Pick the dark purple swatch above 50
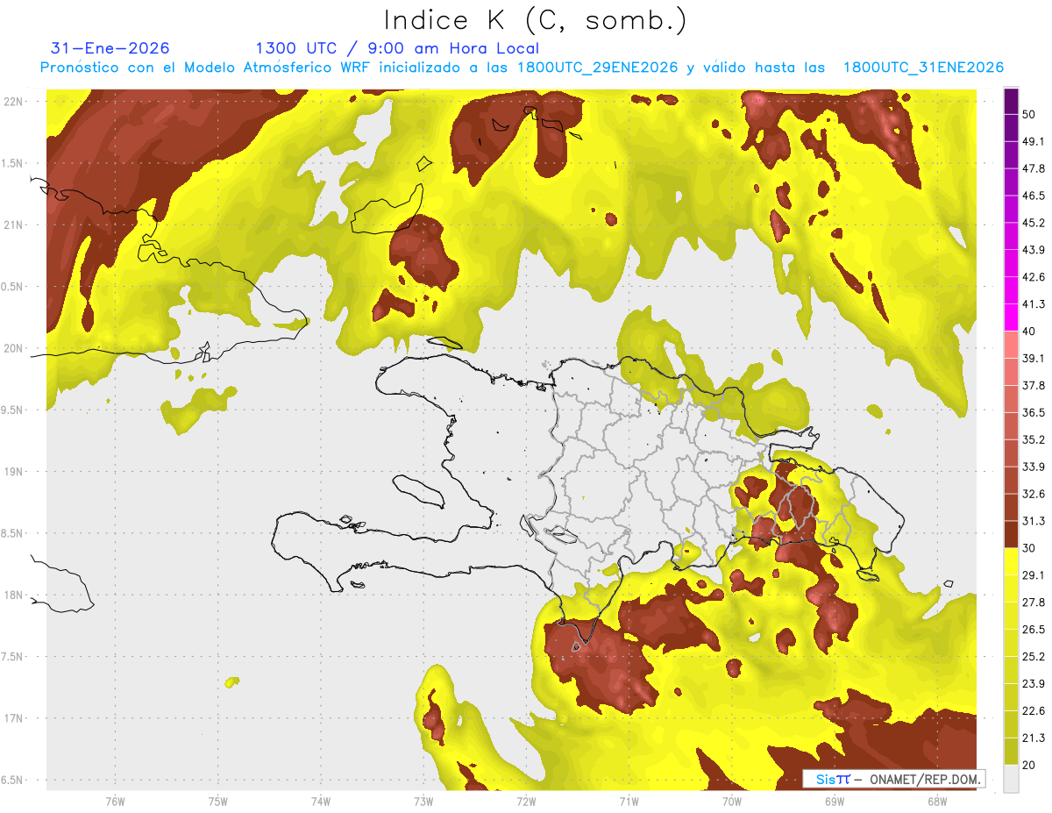This screenshot has width=1052, height=813. [x=1011, y=101]
